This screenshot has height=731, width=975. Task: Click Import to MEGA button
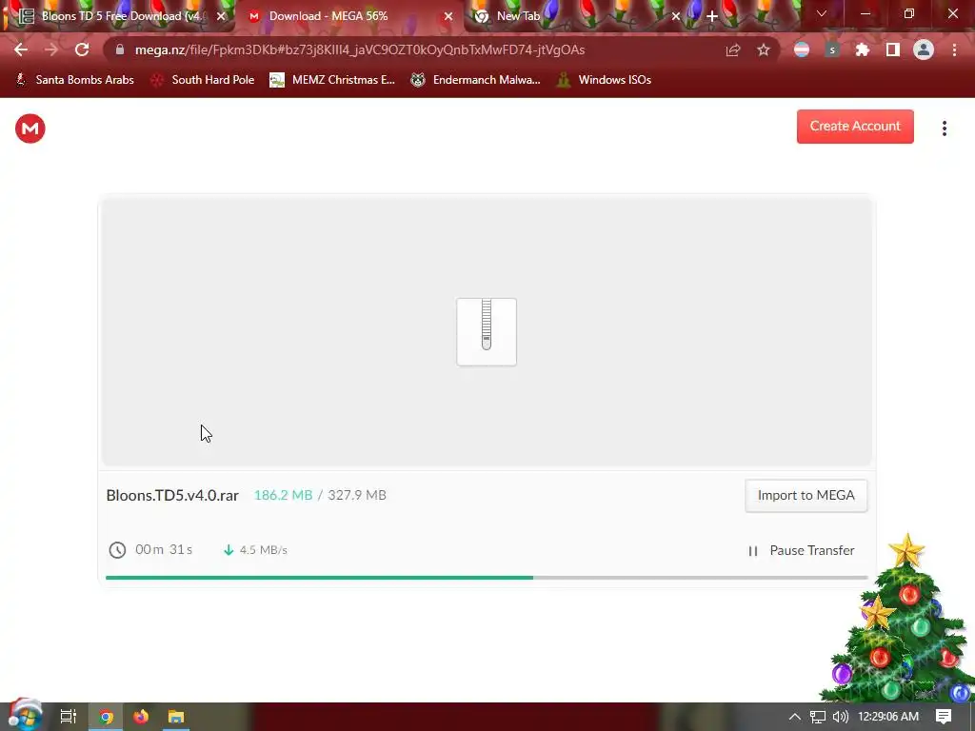point(806,495)
